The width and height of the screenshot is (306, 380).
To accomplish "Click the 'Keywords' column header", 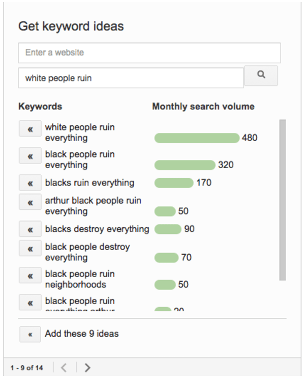I will point(40,106).
